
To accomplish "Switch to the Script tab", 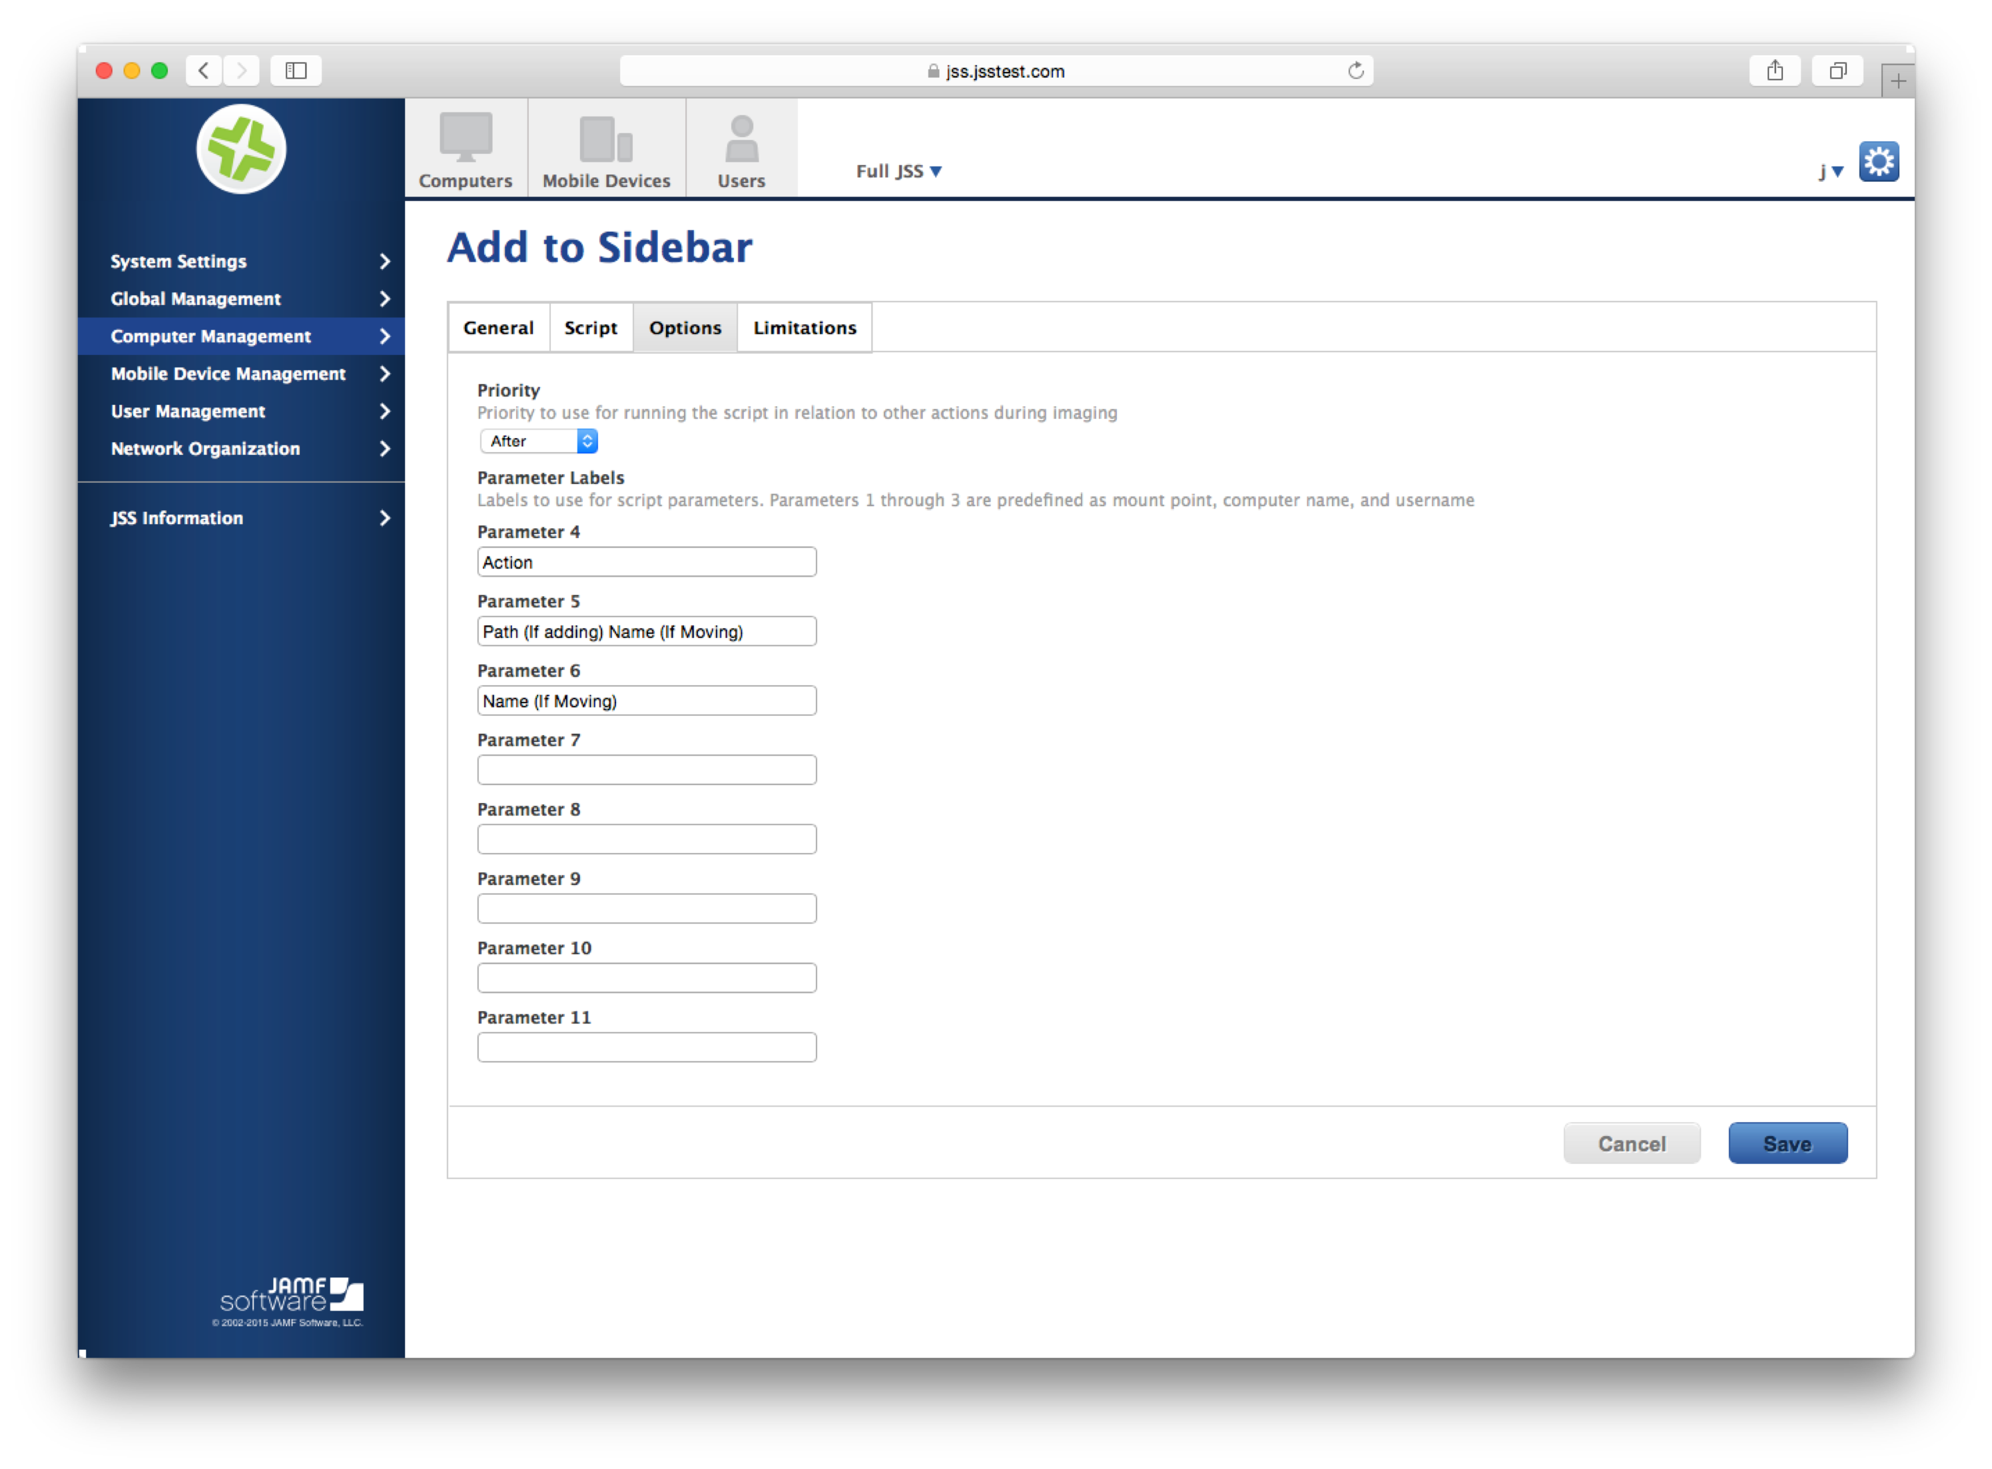I will click(x=591, y=327).
